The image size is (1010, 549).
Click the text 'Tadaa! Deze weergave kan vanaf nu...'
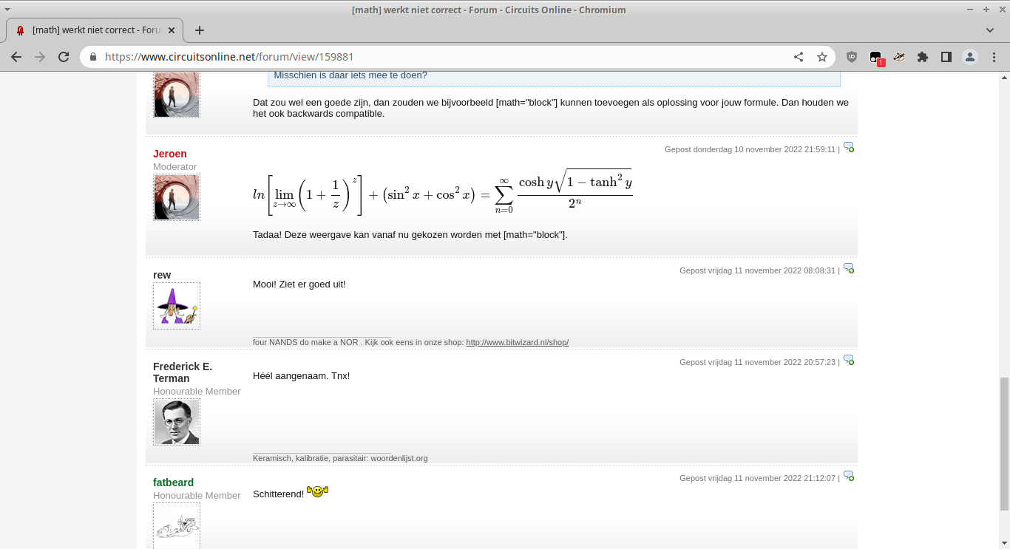coord(410,235)
